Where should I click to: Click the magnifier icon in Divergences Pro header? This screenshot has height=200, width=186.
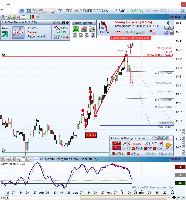155,138
